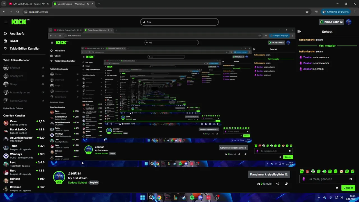Select the Zentiar Stream tab
The height and width of the screenshot is (202, 359).
pyautogui.click(x=74, y=4)
